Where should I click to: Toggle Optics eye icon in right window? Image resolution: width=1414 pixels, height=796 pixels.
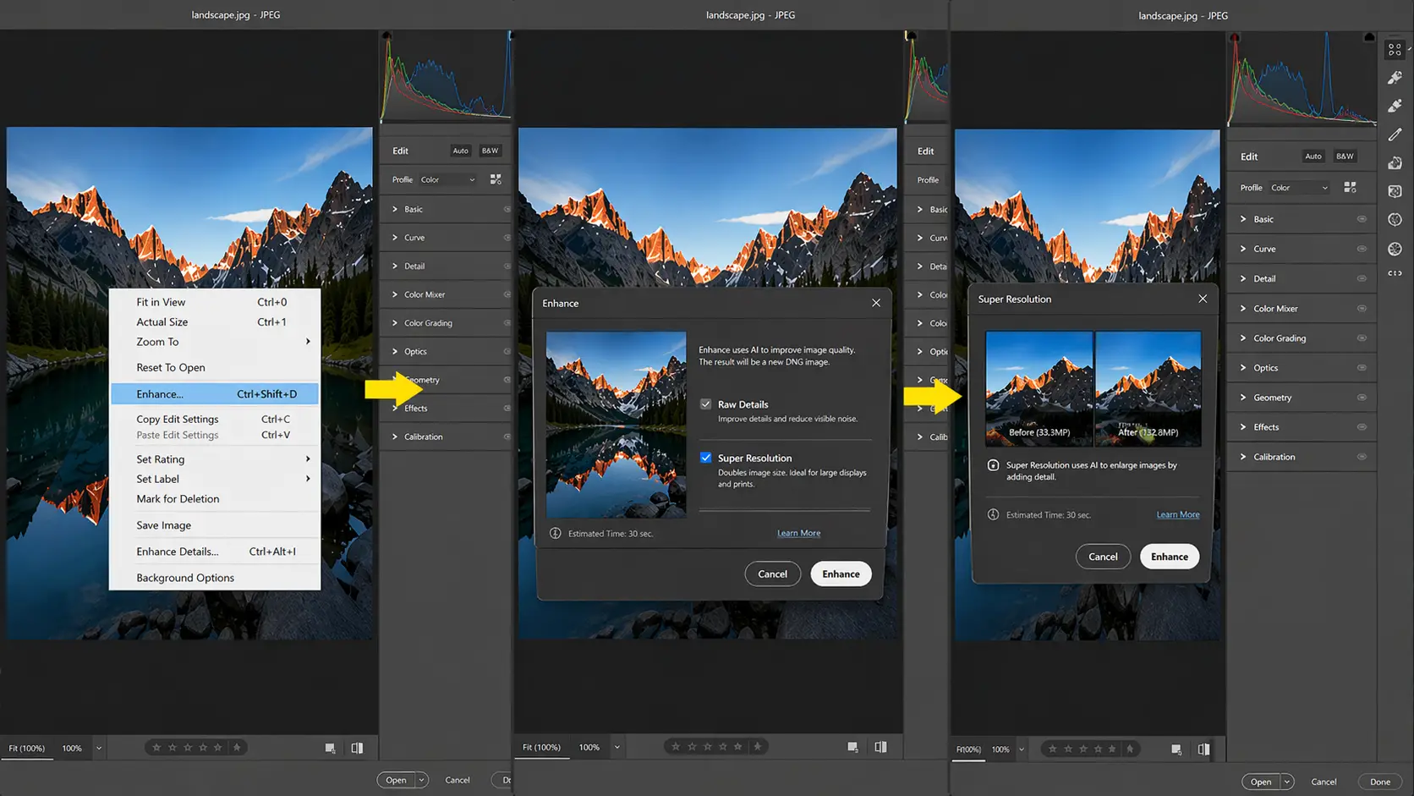1362,368
